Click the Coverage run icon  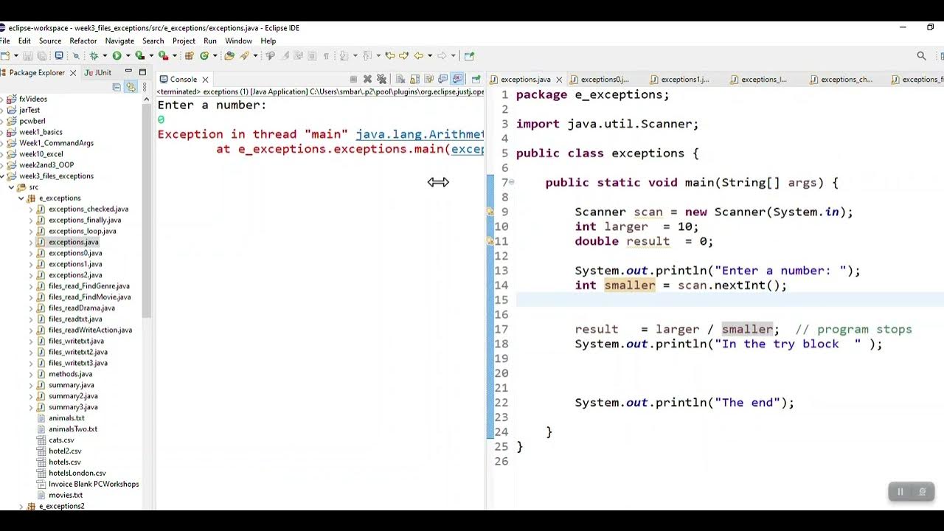tap(139, 55)
